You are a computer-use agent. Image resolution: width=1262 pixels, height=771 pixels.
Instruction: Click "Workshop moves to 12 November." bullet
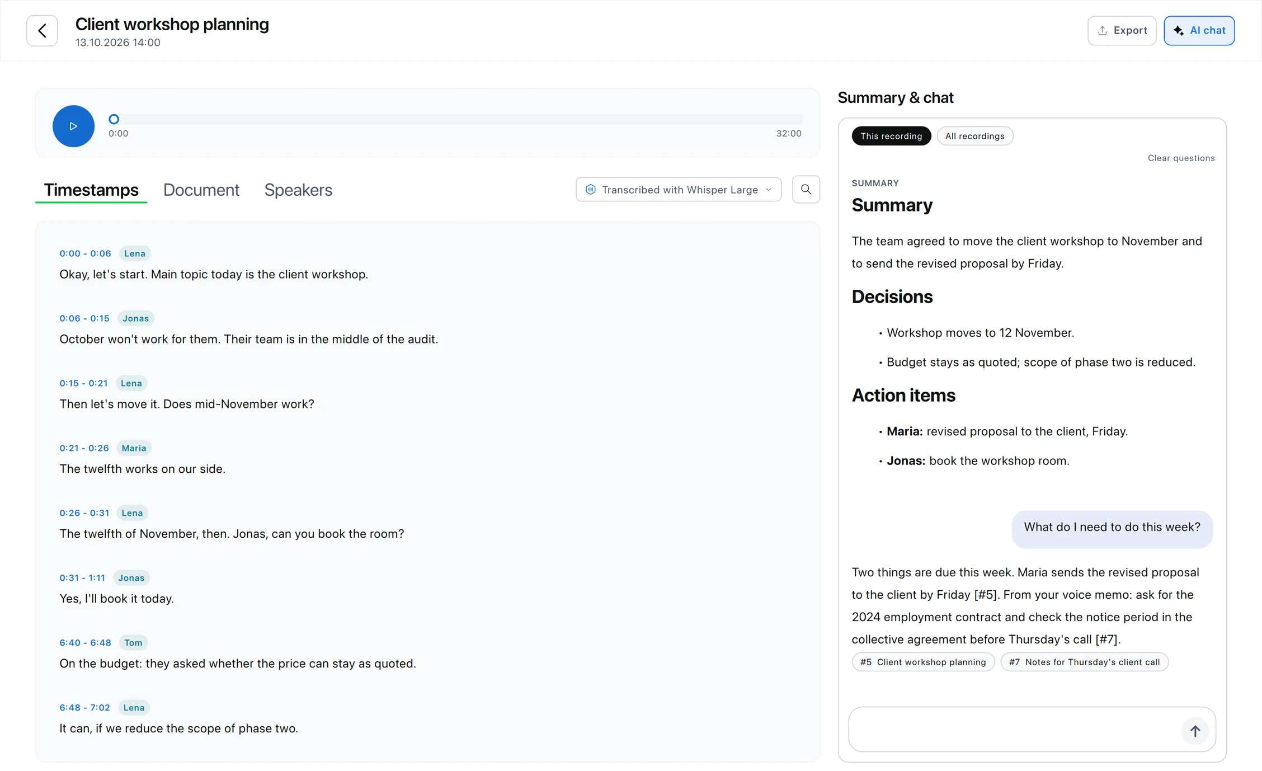pos(981,333)
